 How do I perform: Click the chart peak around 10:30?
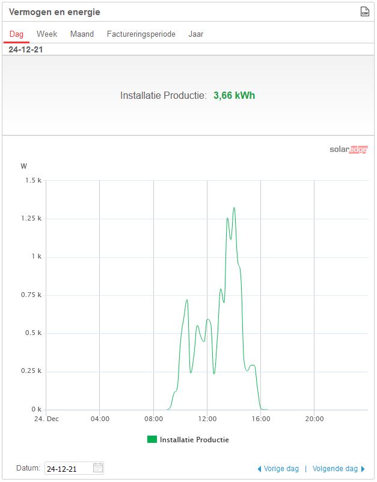[x=187, y=300]
